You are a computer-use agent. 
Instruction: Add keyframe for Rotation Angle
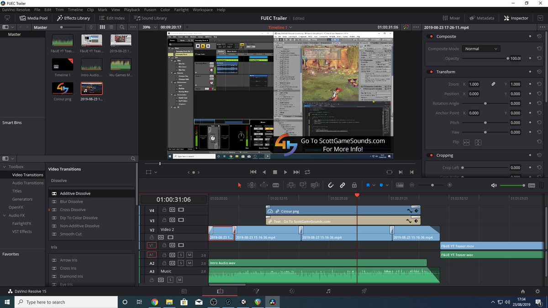point(530,104)
